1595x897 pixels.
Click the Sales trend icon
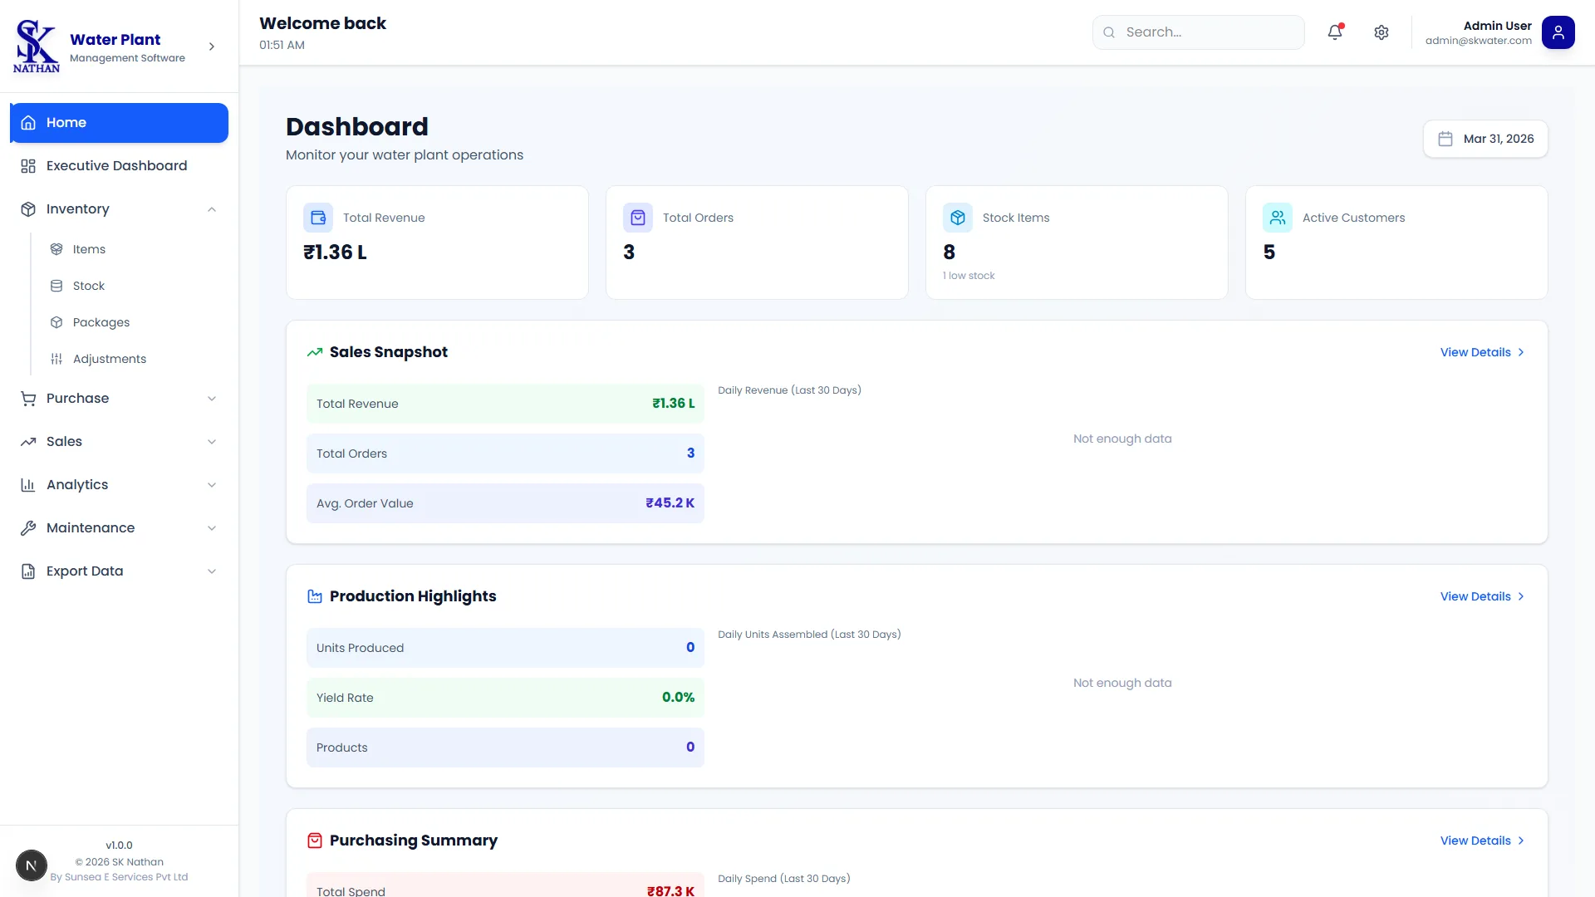tap(28, 442)
